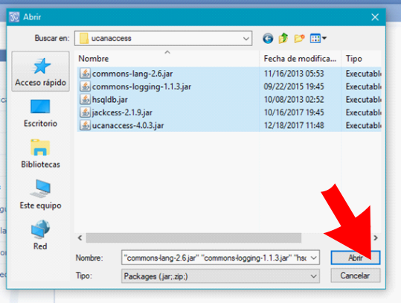Image resolution: width=401 pixels, height=303 pixels.
Task: Expand the Nombre filename dropdown arrow
Action: (314, 258)
